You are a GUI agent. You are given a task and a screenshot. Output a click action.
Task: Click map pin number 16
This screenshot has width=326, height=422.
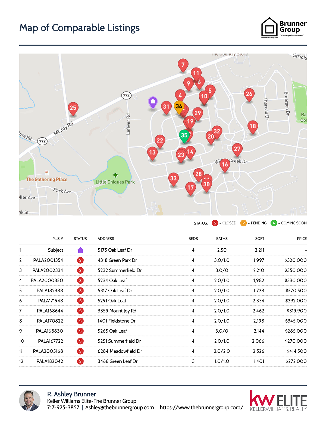point(225,165)
